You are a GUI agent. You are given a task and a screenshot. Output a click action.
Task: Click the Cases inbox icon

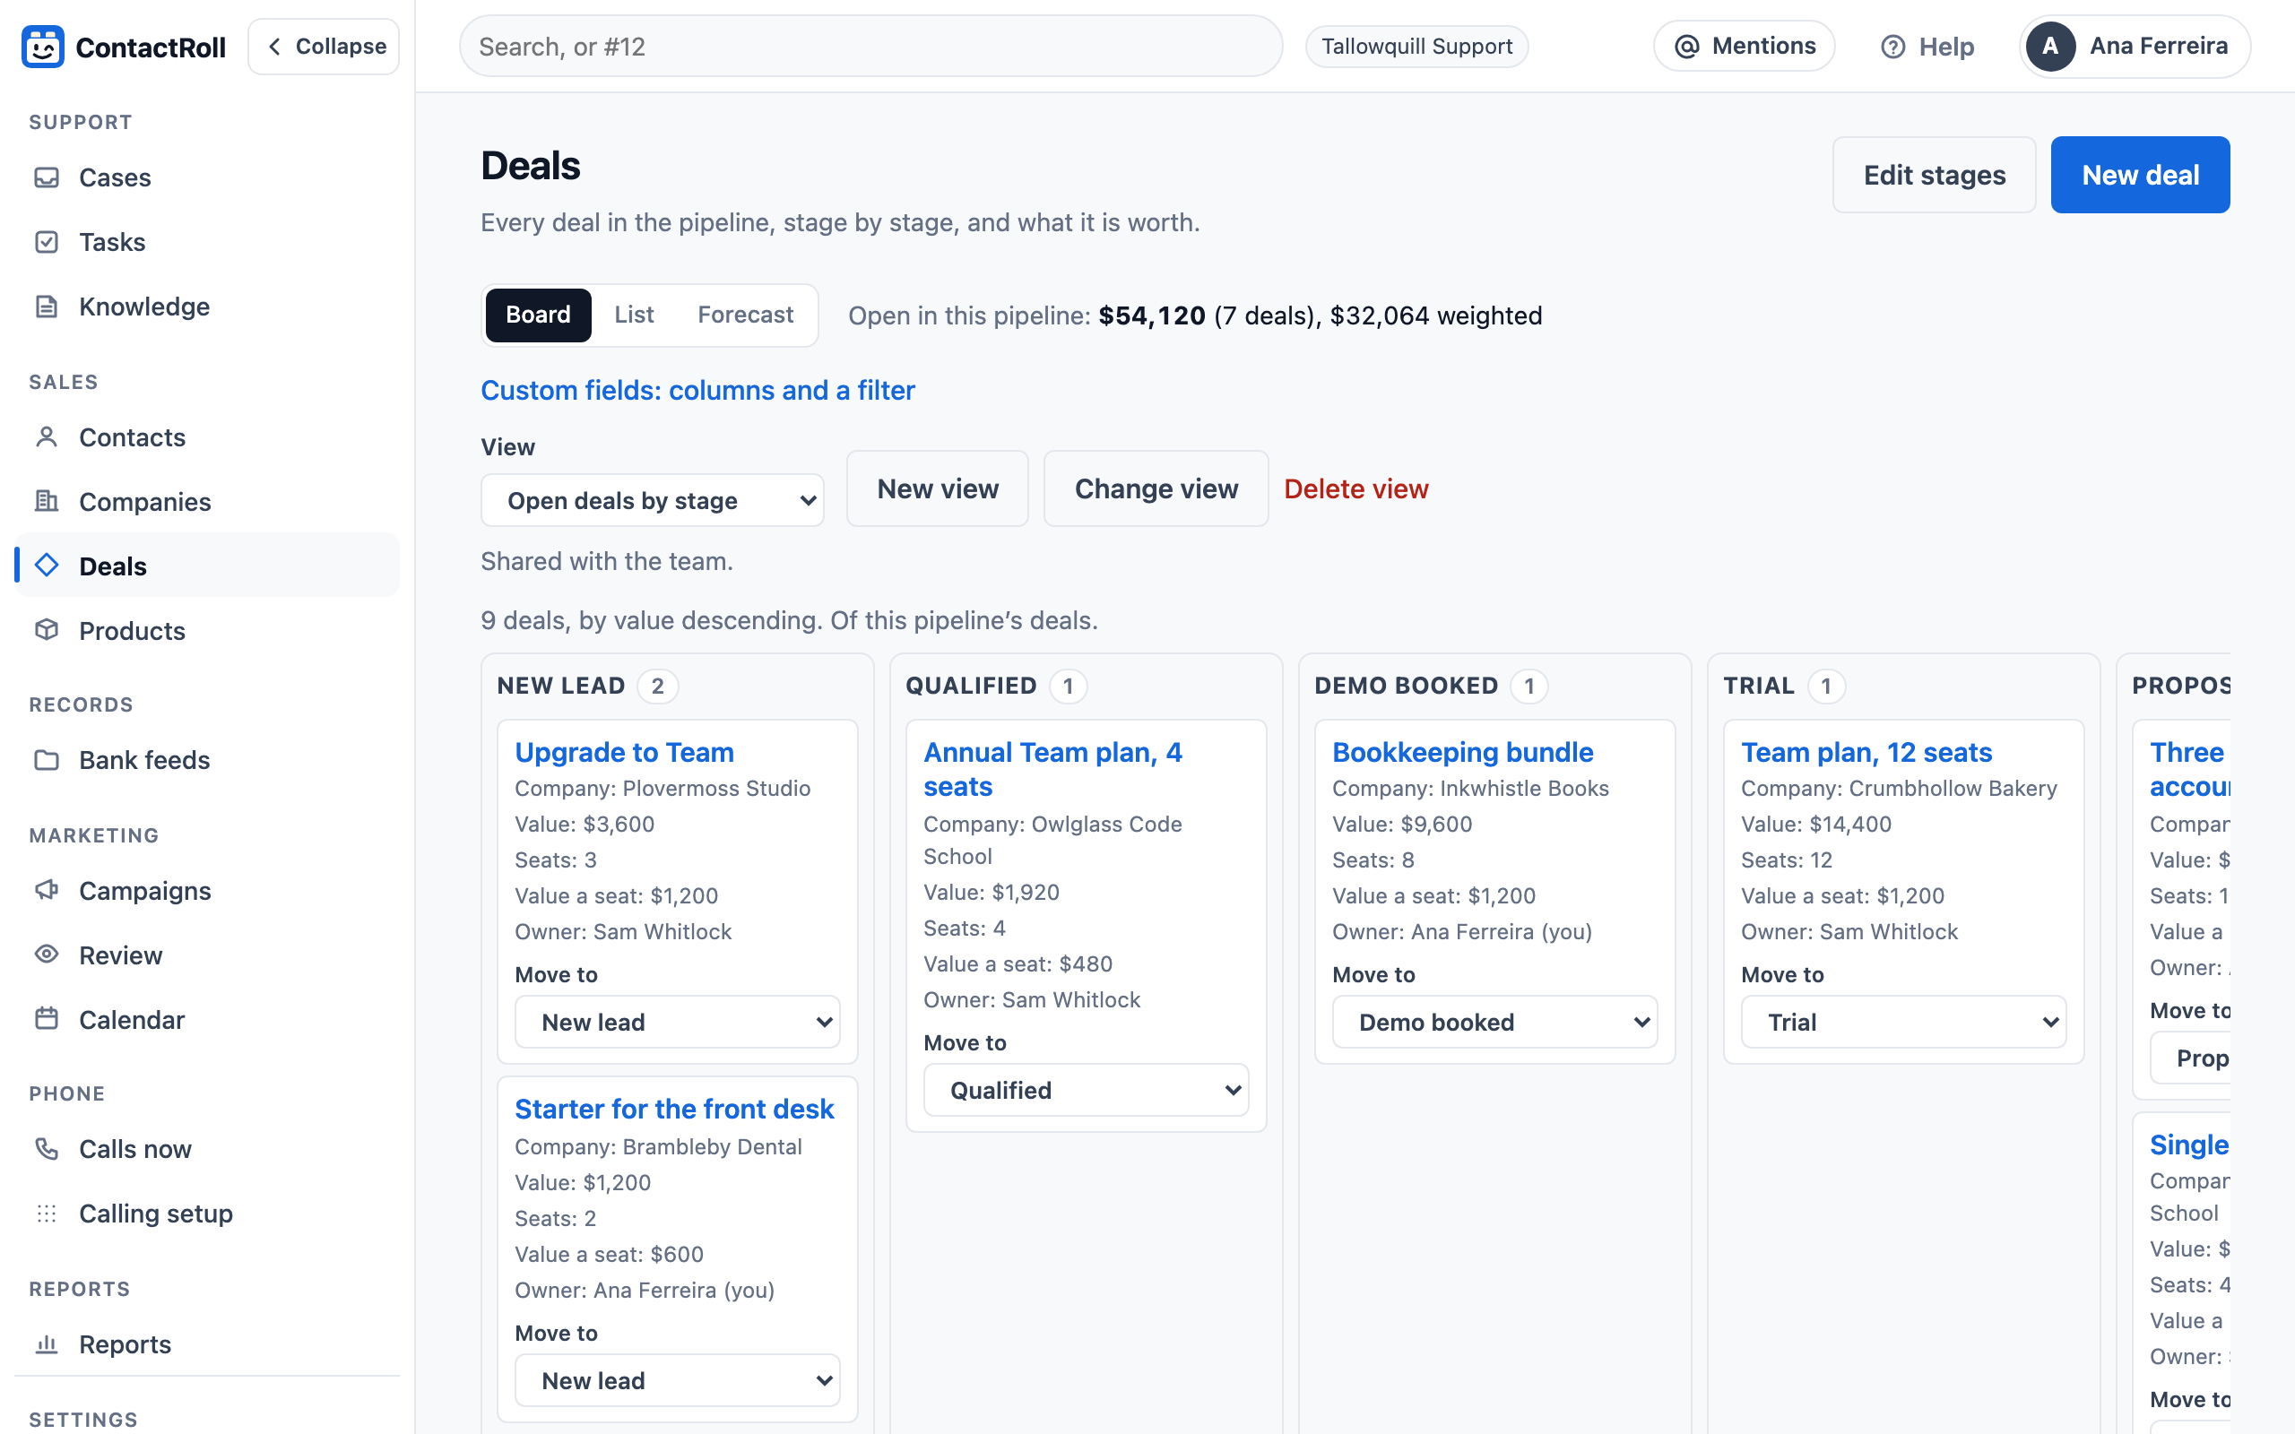click(47, 177)
